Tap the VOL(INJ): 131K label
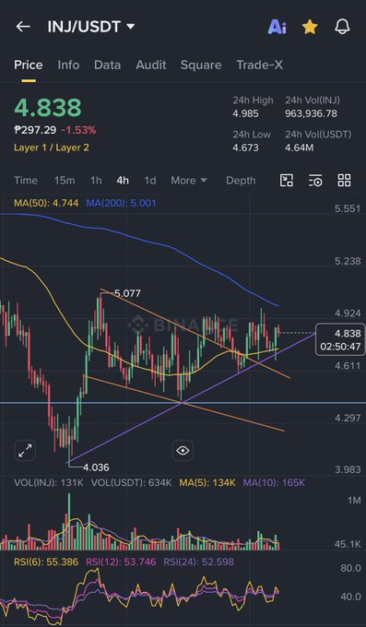 (49, 482)
